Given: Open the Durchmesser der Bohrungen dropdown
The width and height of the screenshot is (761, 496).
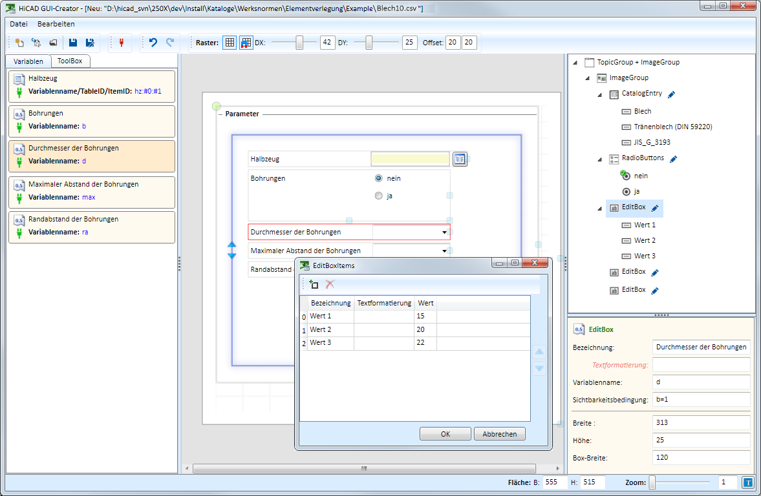Looking at the screenshot, I should tap(444, 232).
